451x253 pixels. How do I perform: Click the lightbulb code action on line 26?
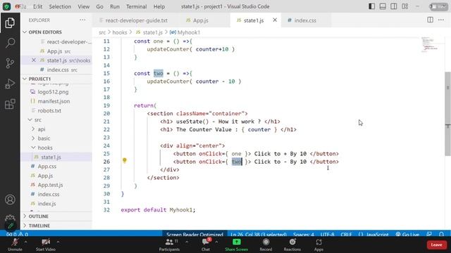(x=124, y=160)
